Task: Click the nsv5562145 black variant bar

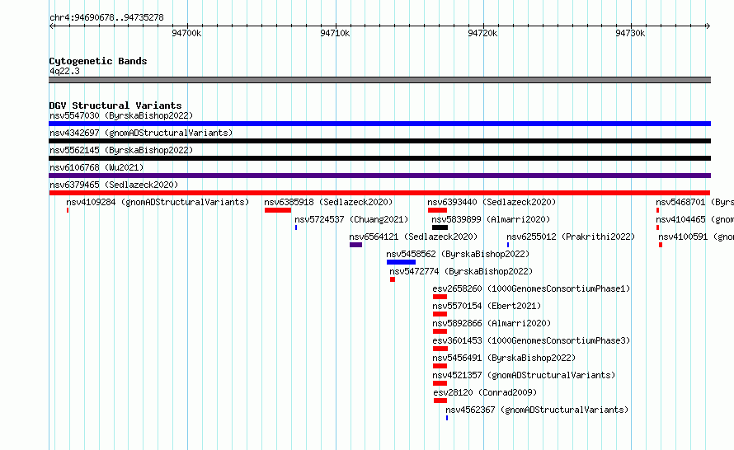Action: tap(379, 158)
